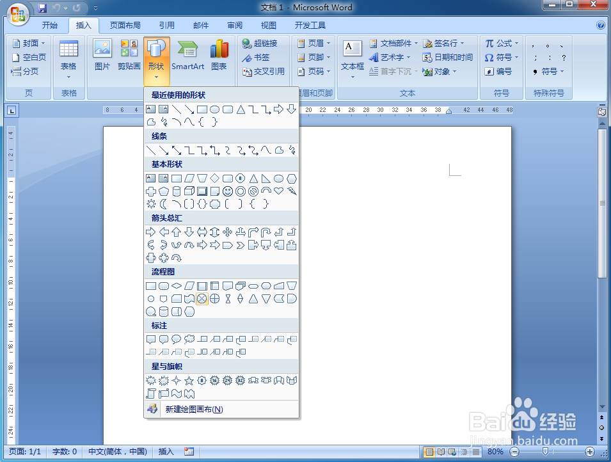Open the References tab

(167, 26)
